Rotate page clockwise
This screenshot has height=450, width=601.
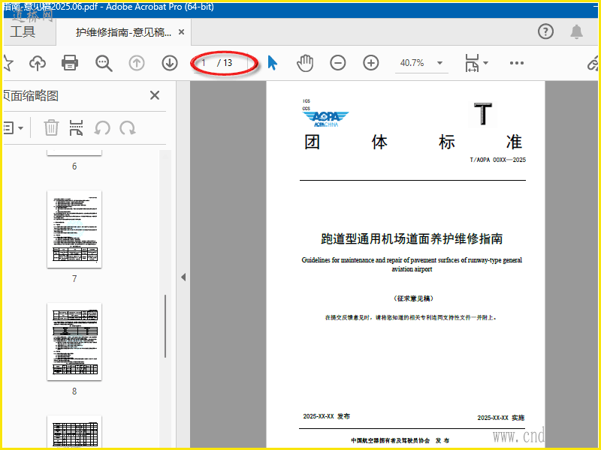(128, 128)
